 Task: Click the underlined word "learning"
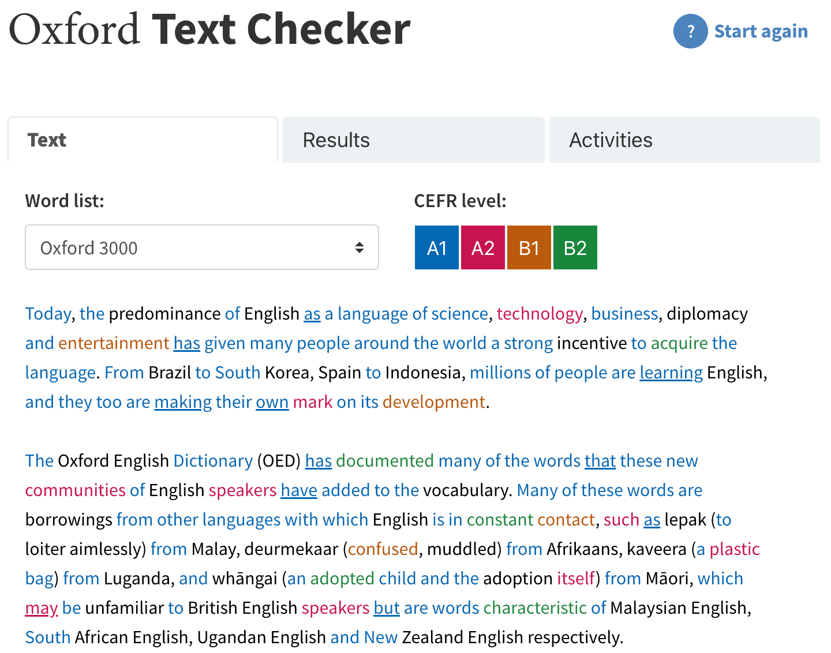[x=671, y=373]
